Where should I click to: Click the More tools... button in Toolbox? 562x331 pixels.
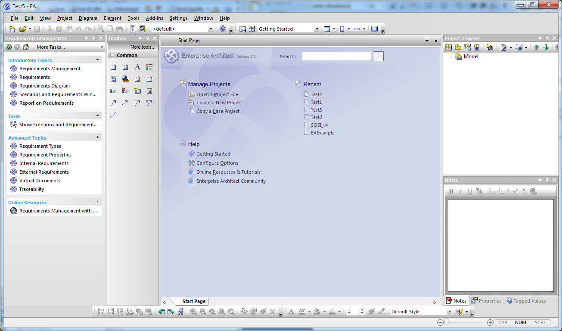tap(133, 47)
